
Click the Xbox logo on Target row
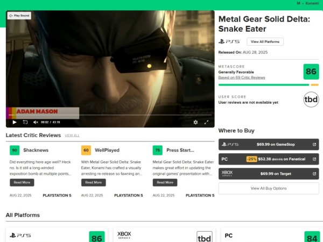click(x=227, y=174)
